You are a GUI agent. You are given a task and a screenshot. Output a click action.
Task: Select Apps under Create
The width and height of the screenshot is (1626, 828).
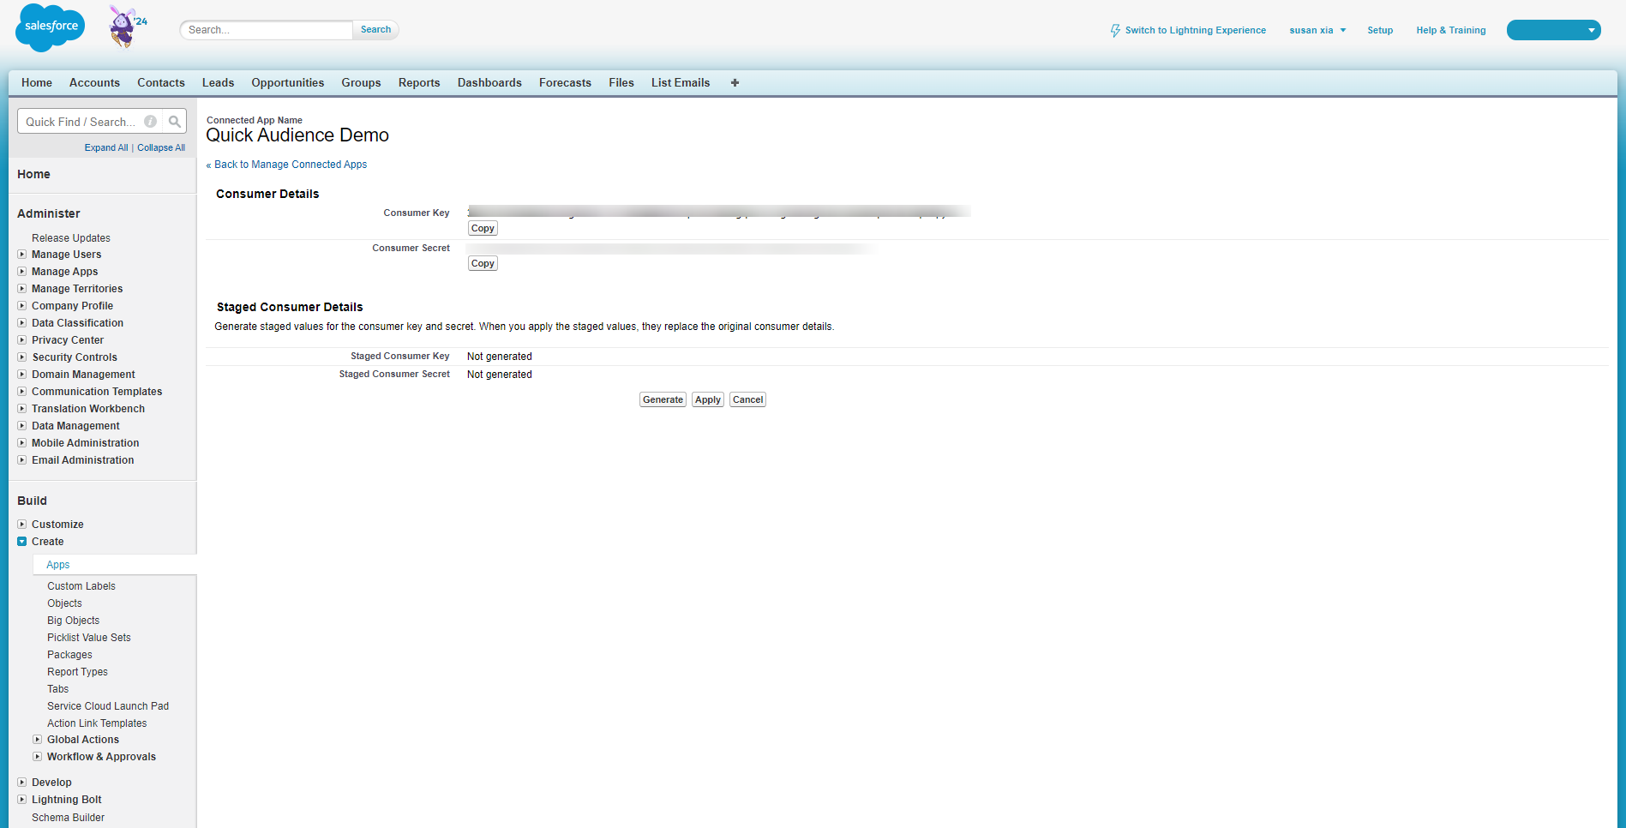(x=58, y=565)
